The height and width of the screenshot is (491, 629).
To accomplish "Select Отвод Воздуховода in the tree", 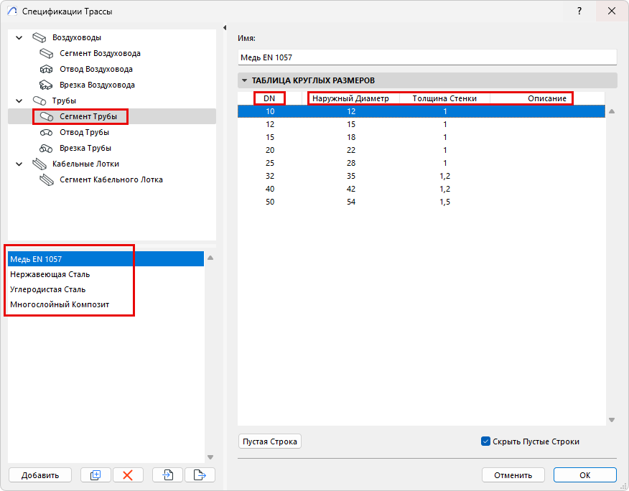I will pyautogui.click(x=96, y=69).
